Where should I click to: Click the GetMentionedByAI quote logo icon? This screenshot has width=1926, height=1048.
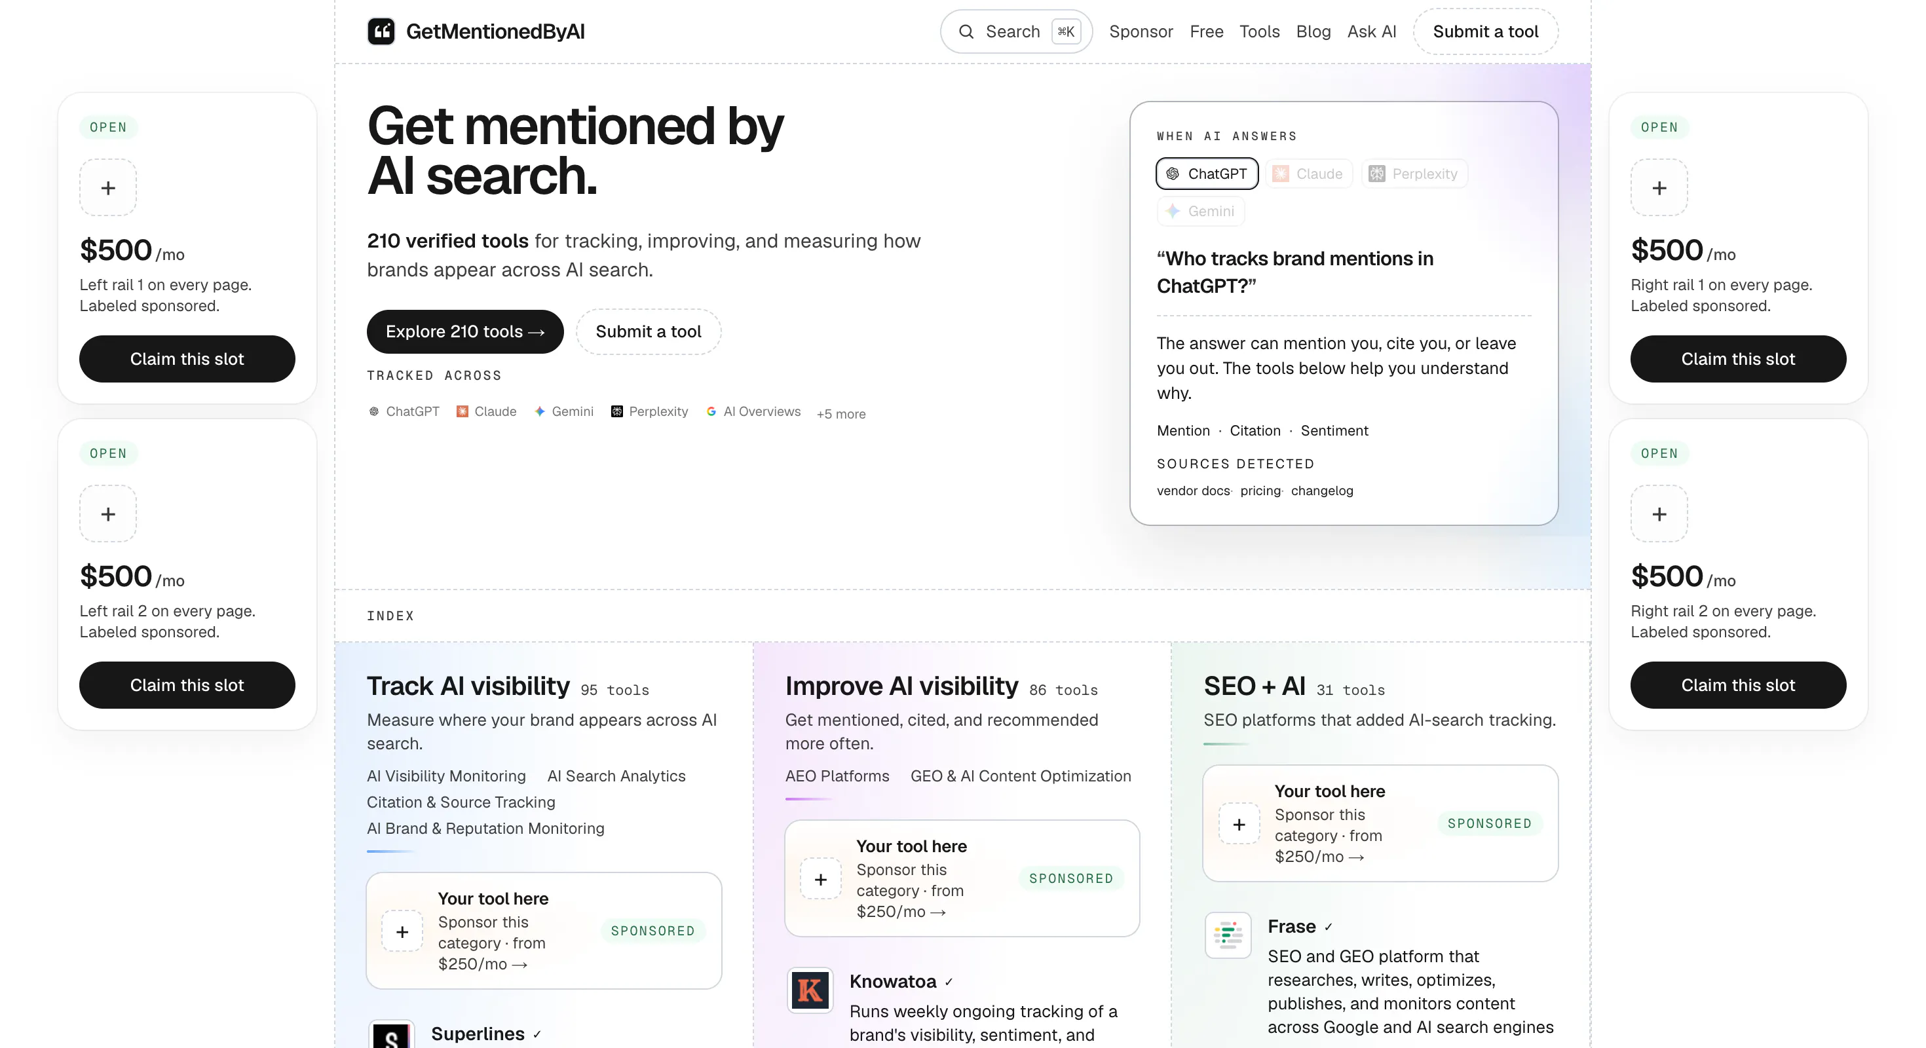point(381,31)
